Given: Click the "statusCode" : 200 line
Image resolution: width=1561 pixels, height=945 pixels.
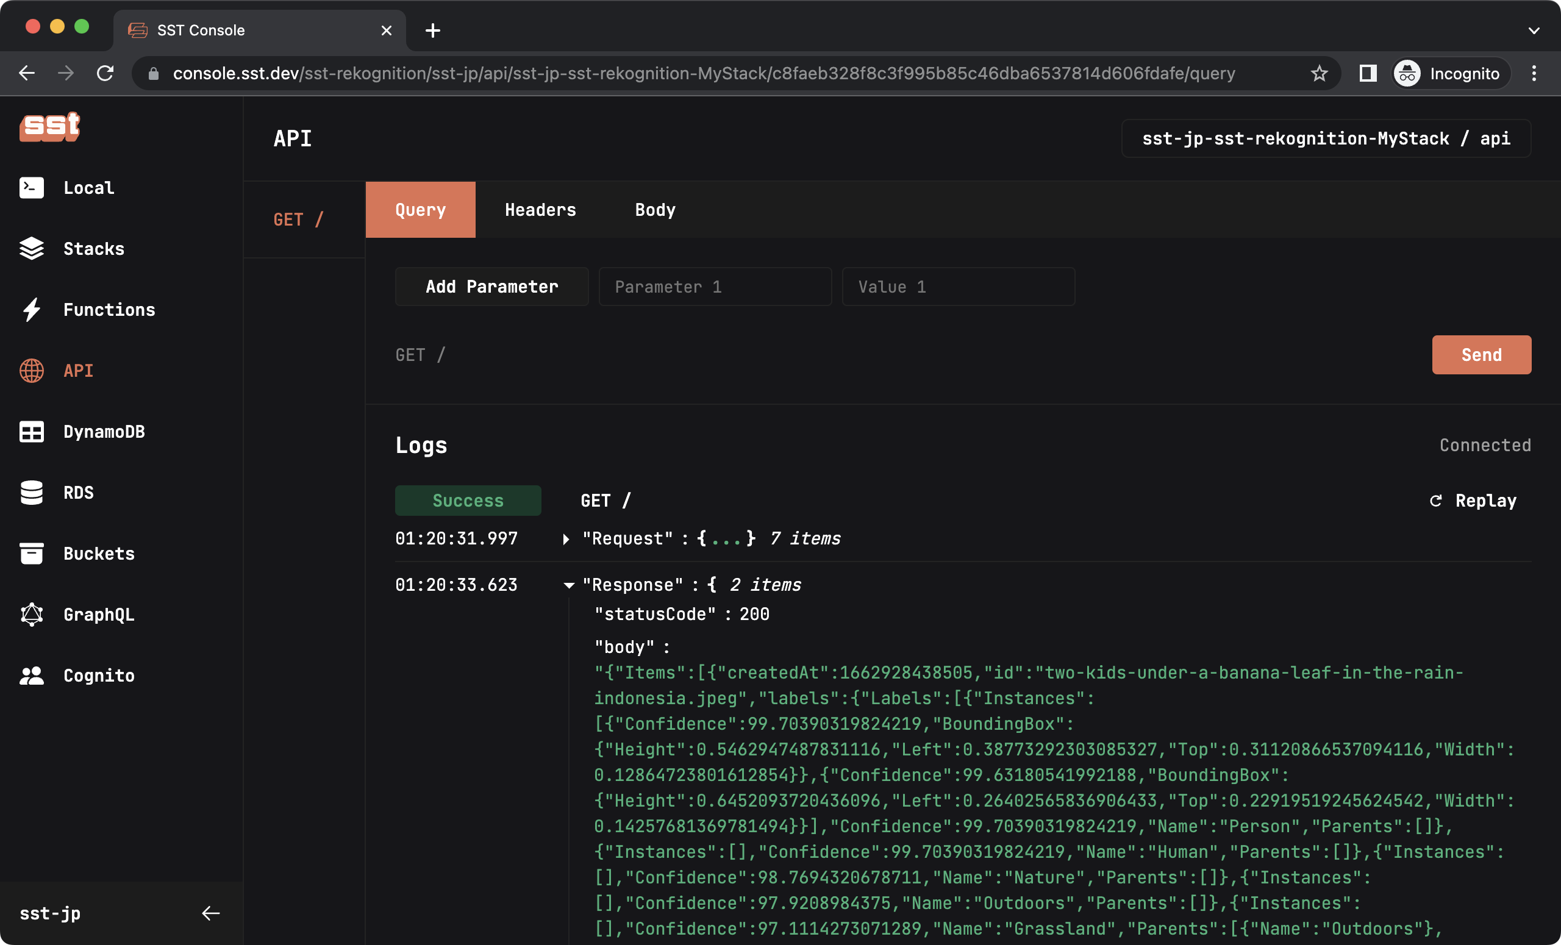Looking at the screenshot, I should pyautogui.click(x=682, y=614).
